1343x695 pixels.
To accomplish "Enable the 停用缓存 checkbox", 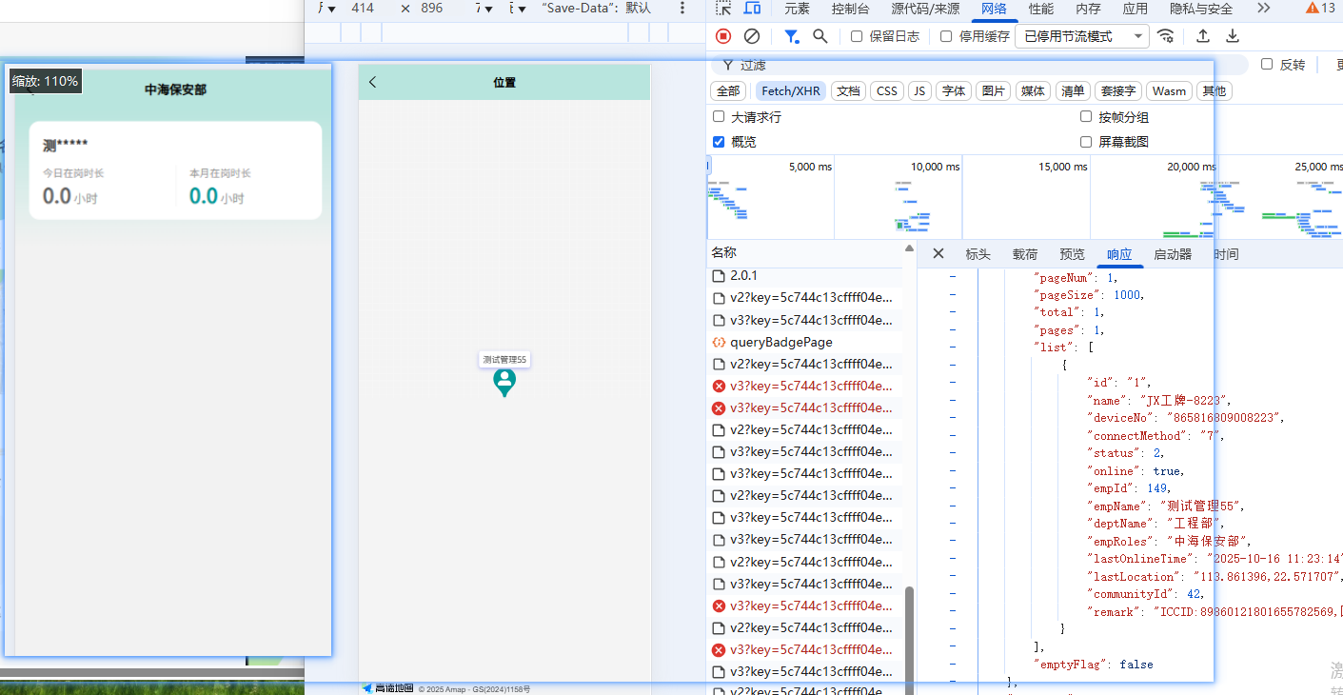I will [x=945, y=36].
